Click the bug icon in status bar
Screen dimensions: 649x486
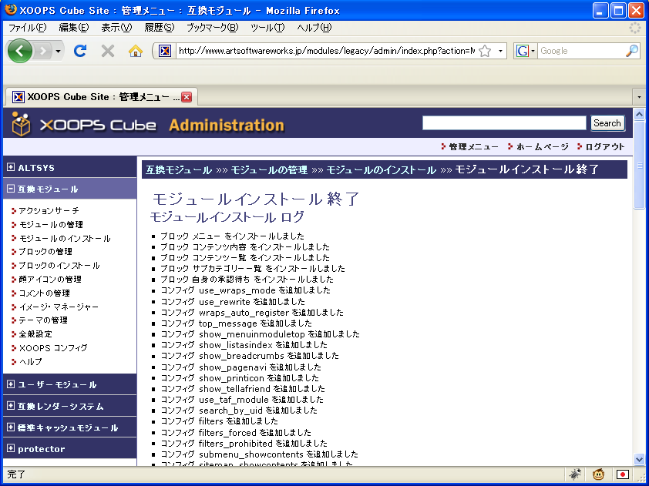coord(575,474)
